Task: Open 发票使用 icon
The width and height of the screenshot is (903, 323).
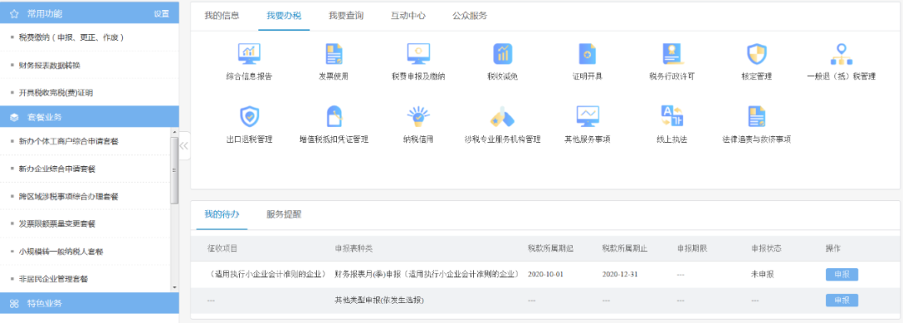Action: 334,54
